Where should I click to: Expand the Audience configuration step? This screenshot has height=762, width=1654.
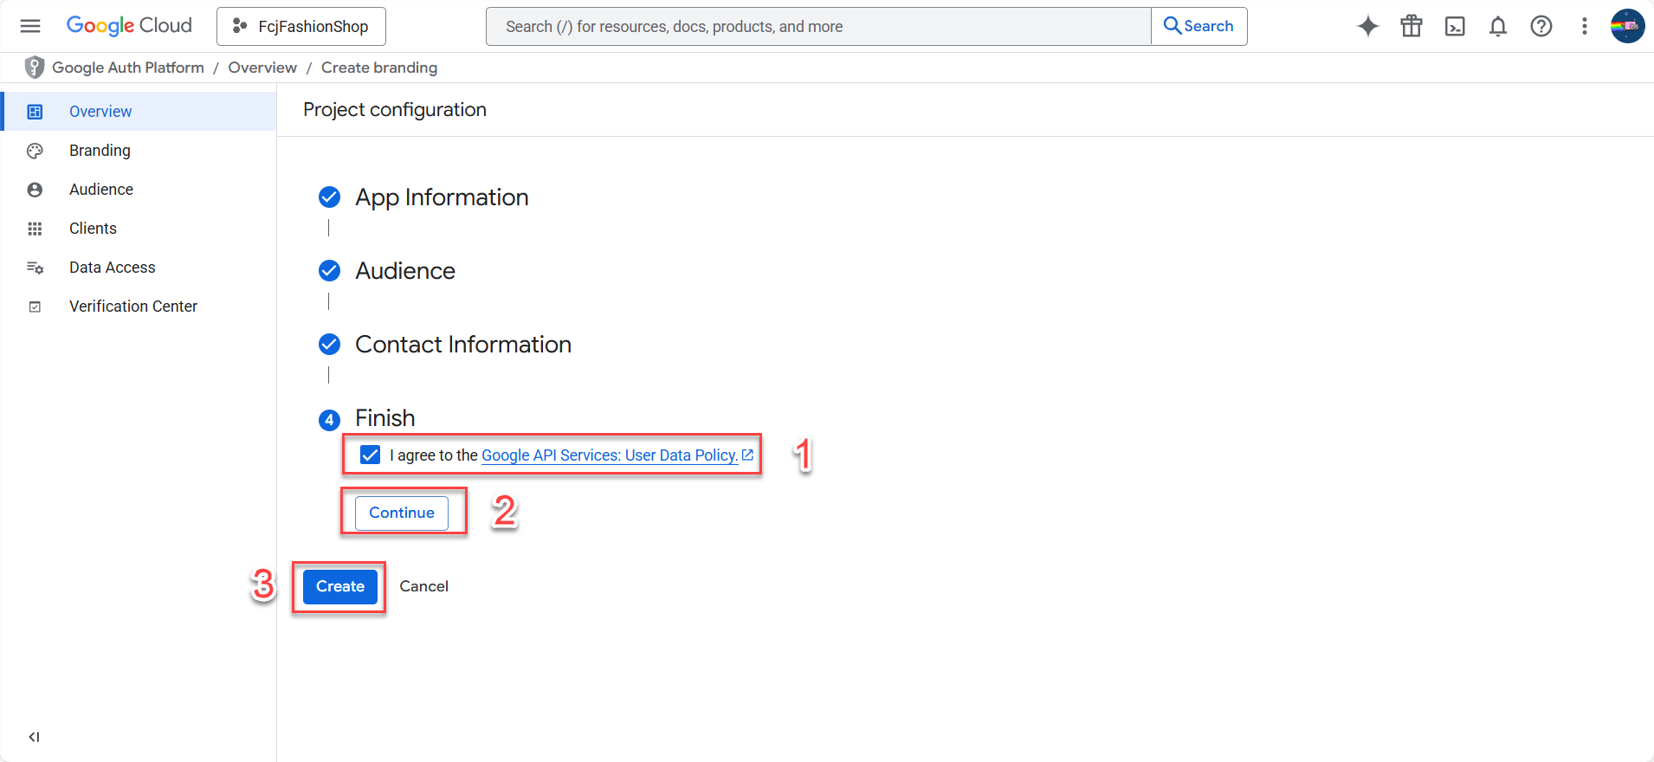tap(405, 271)
